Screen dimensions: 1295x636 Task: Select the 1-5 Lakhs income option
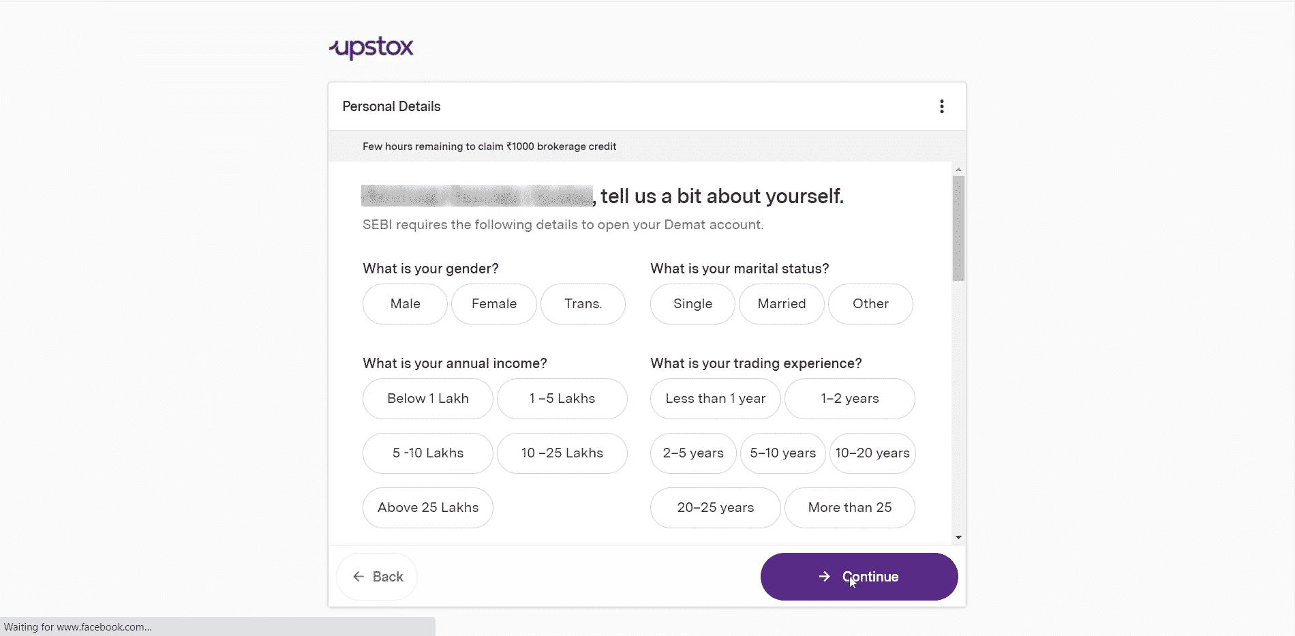(x=562, y=399)
